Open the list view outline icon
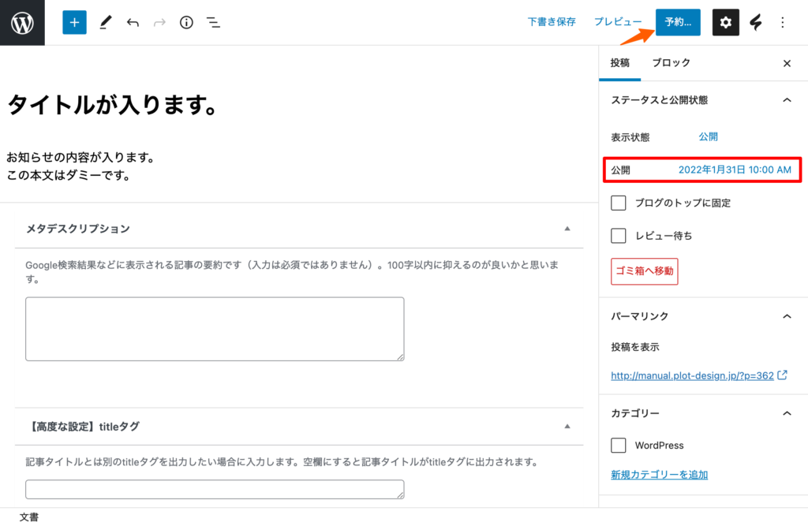Screen dimensions: 808x526 [x=213, y=23]
